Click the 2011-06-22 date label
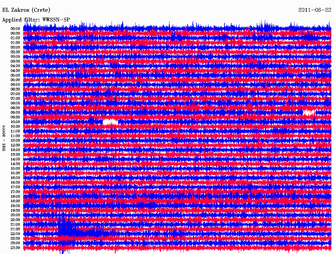 click(x=315, y=10)
